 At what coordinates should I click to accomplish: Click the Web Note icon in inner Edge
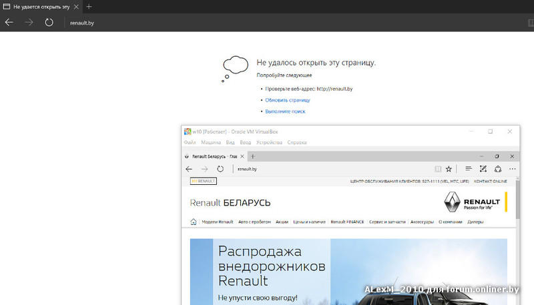point(483,169)
